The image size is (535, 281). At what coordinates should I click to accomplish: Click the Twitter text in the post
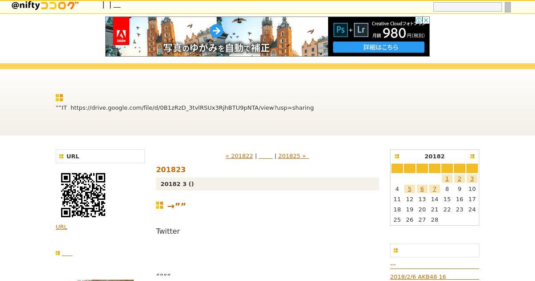click(168, 231)
